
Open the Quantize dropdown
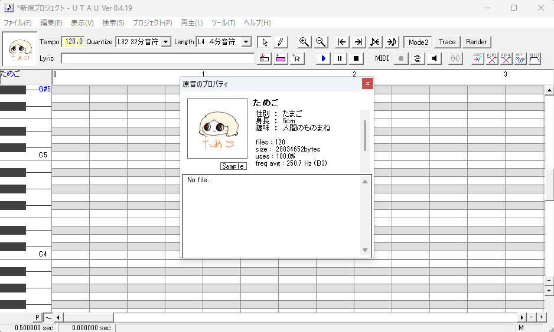pos(166,42)
